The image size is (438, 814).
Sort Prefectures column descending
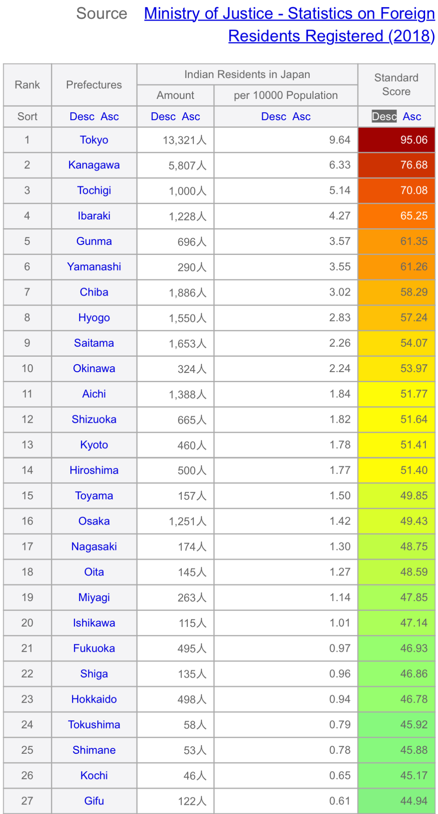[82, 117]
